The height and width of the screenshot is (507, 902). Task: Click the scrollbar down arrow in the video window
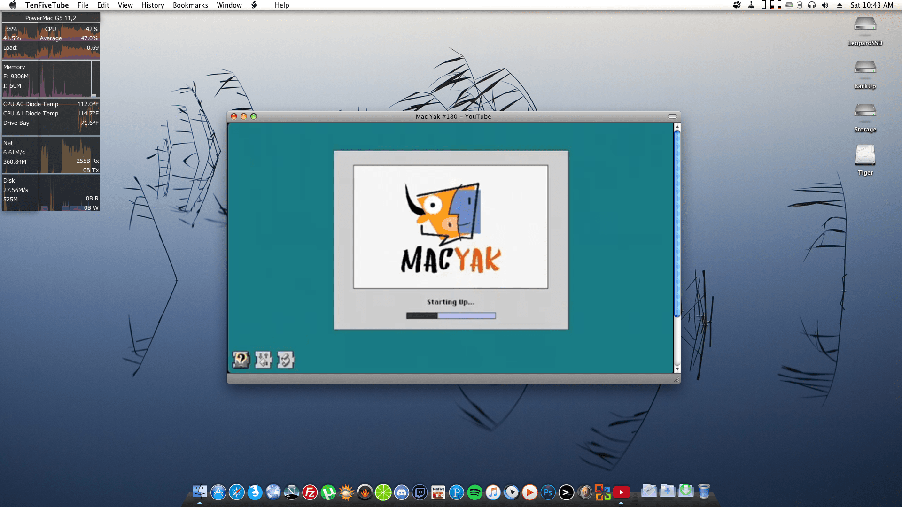click(677, 369)
